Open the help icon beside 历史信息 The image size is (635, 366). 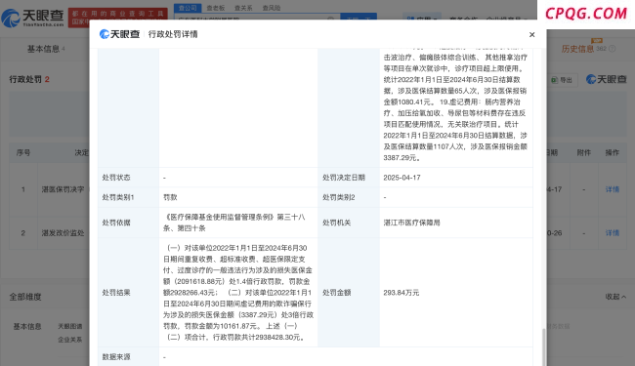click(x=612, y=49)
